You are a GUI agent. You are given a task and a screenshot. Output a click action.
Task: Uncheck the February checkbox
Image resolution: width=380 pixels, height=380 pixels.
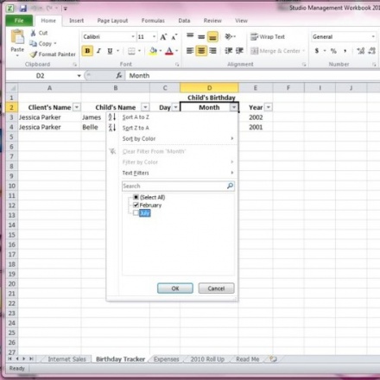click(x=136, y=205)
